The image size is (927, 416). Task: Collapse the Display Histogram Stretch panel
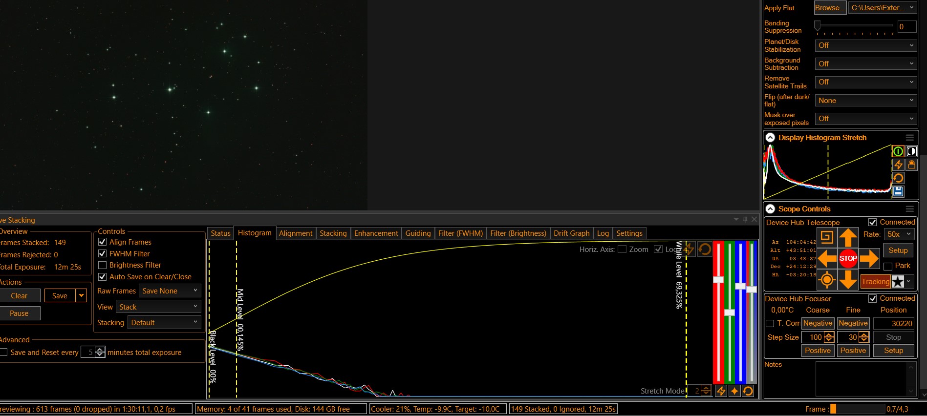coord(771,138)
